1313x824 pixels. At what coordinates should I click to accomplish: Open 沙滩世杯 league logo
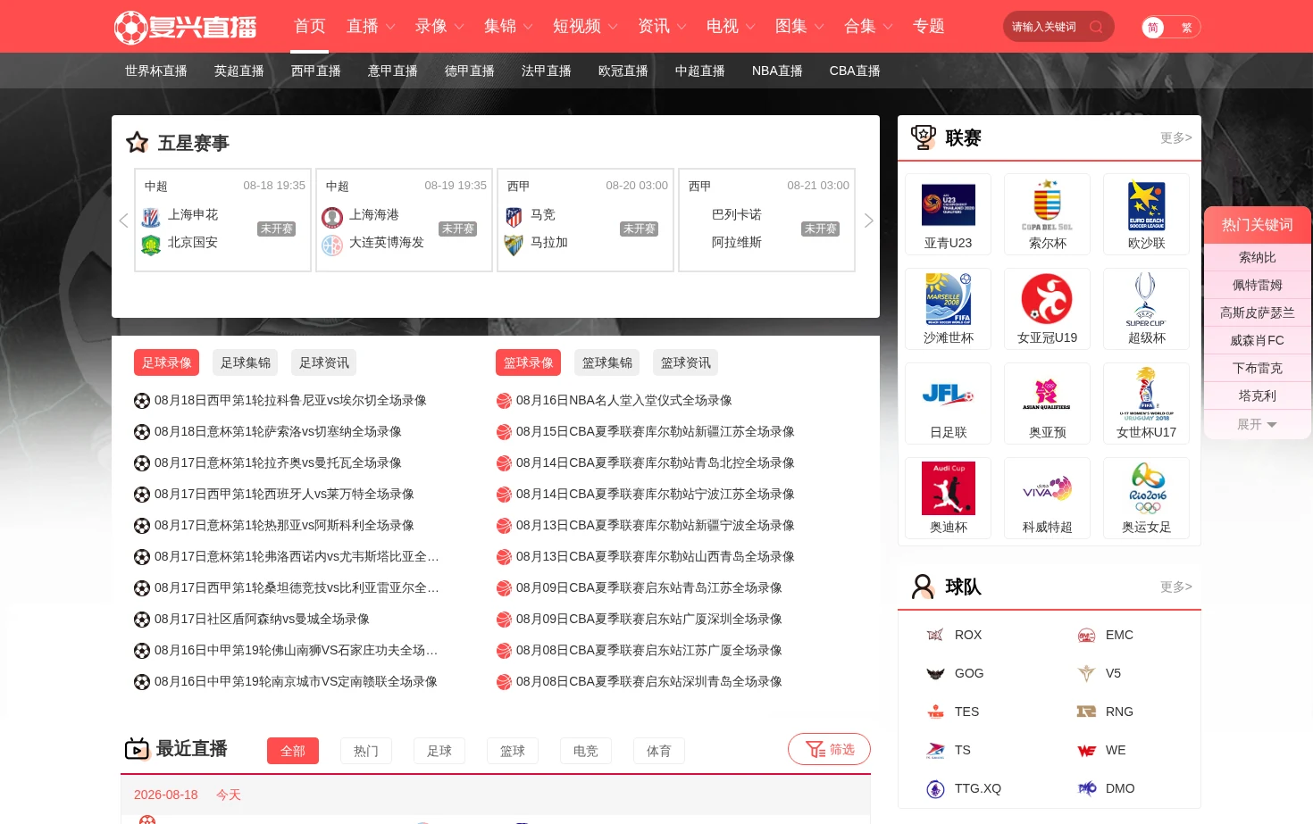(949, 299)
